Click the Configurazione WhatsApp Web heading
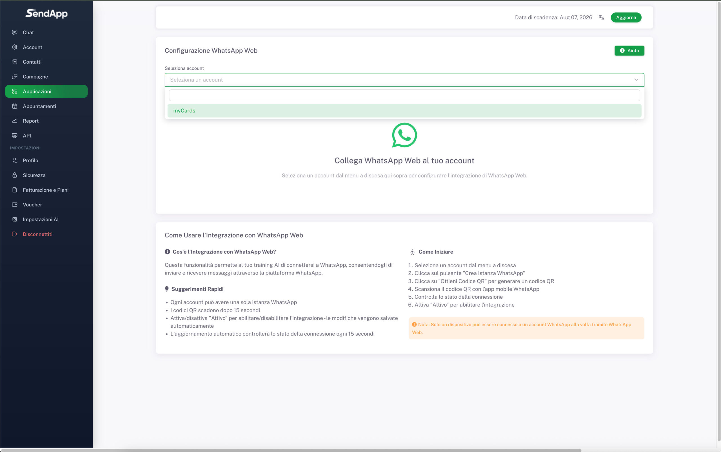The image size is (721, 452). click(x=211, y=51)
